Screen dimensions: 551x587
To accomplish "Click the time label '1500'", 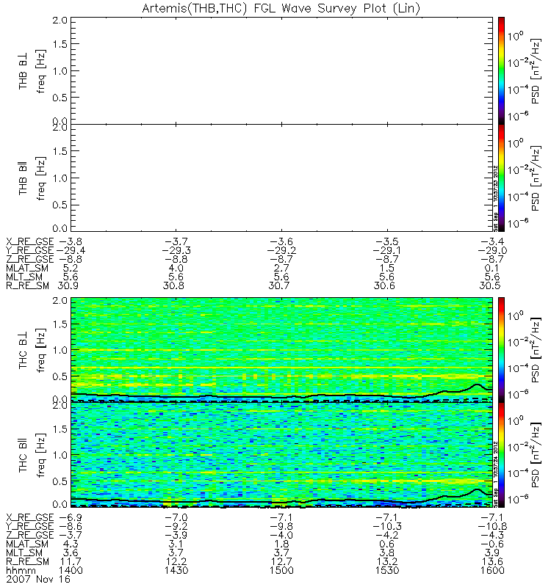I will click(x=281, y=570).
